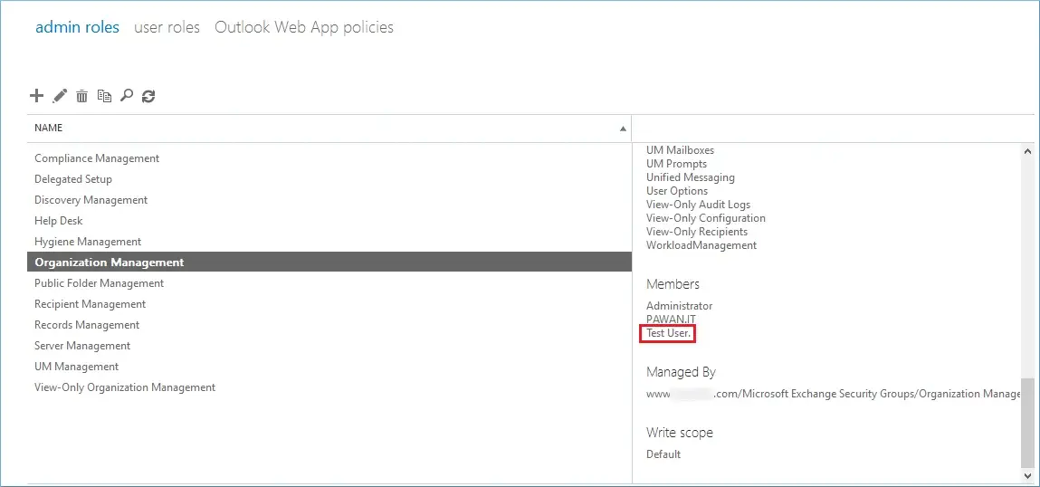Screen dimensions: 1040x487
Task: Click UM Prompts assigned role
Action: [x=676, y=164]
